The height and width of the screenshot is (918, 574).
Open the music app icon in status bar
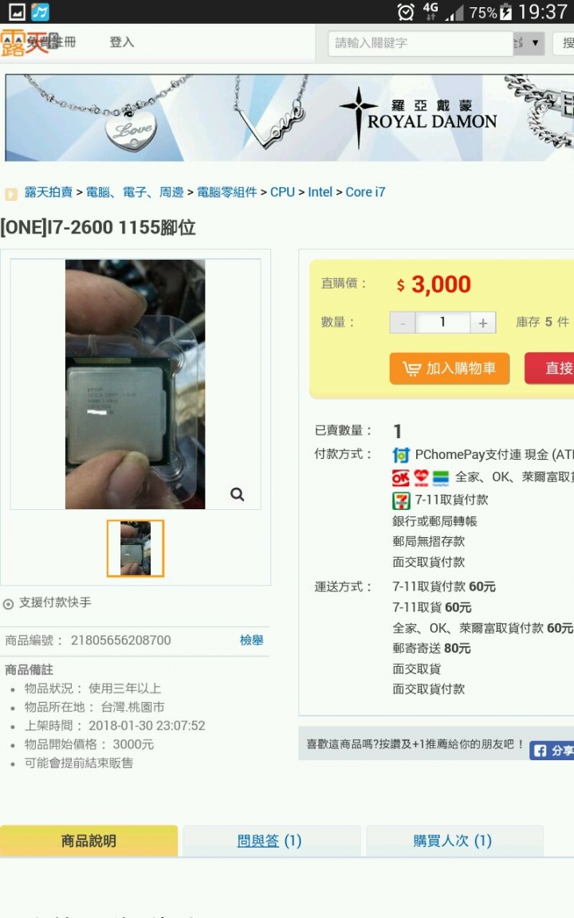(x=40, y=11)
